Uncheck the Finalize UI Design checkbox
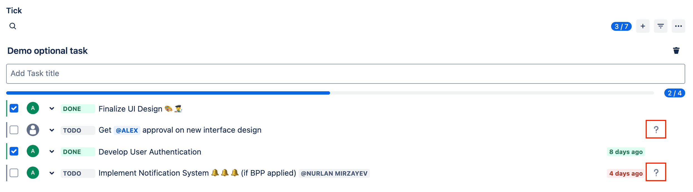The height and width of the screenshot is (192, 693). 14,108
